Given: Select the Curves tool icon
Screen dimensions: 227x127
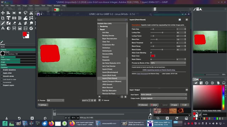Looking at the screenshot, I should [x=26, y=28].
